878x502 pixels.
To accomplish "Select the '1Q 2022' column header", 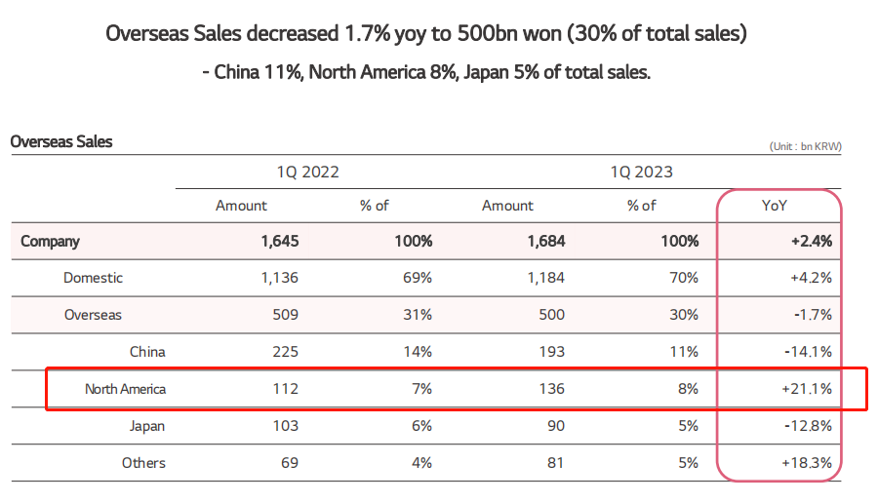I will 307,172.
